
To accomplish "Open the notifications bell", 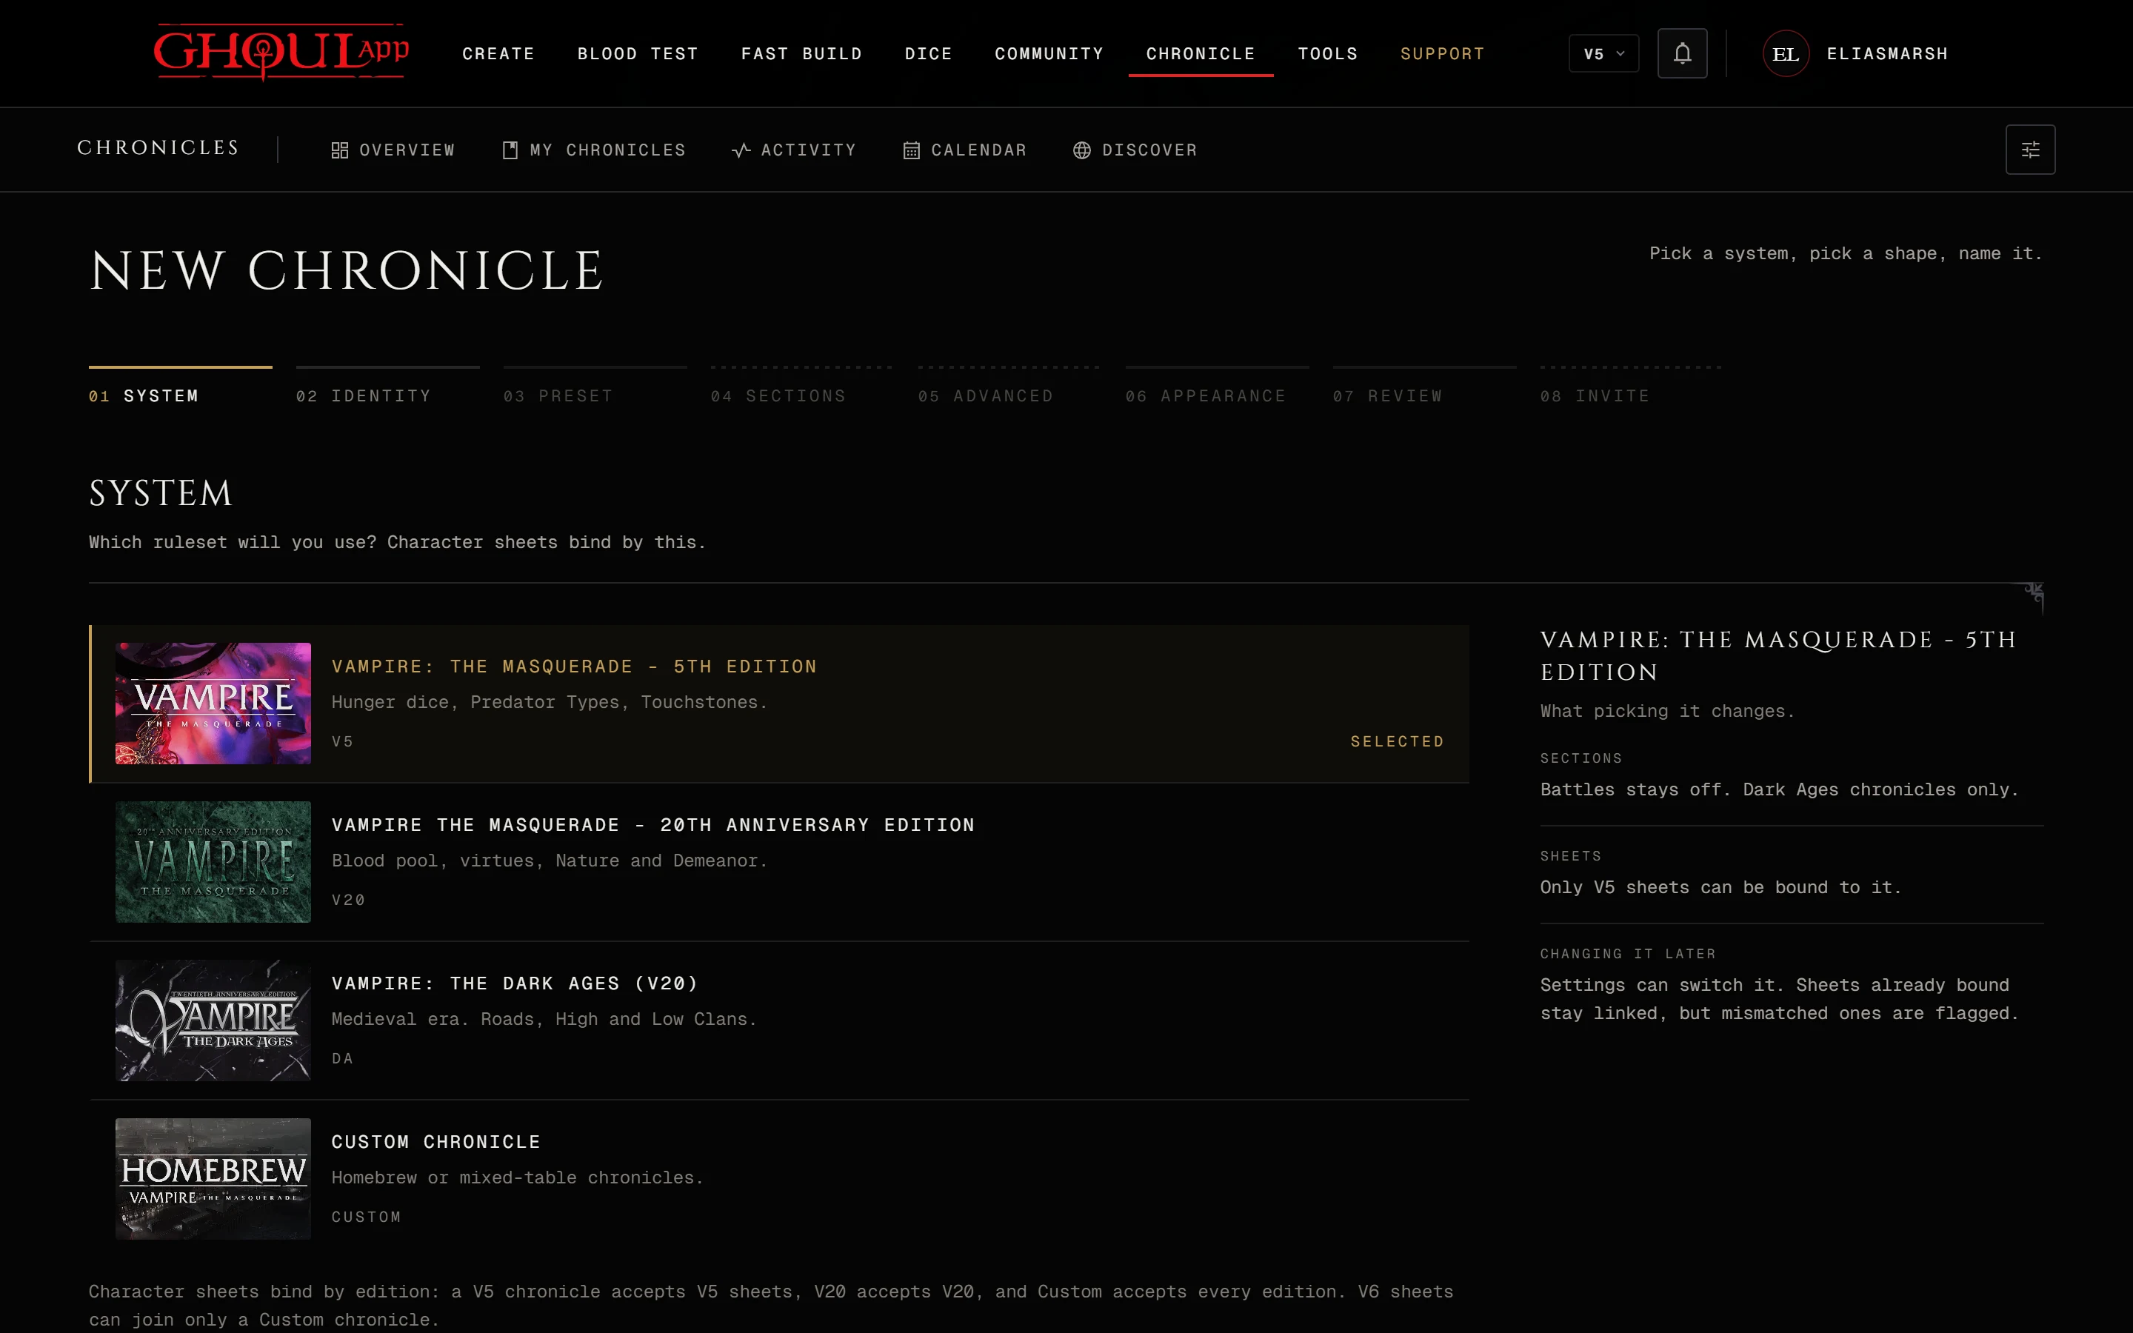I will point(1682,54).
